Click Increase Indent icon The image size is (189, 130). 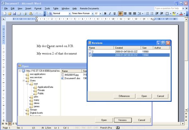[x=162, y=14]
